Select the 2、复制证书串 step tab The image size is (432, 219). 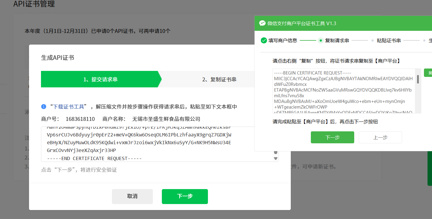coord(219,79)
